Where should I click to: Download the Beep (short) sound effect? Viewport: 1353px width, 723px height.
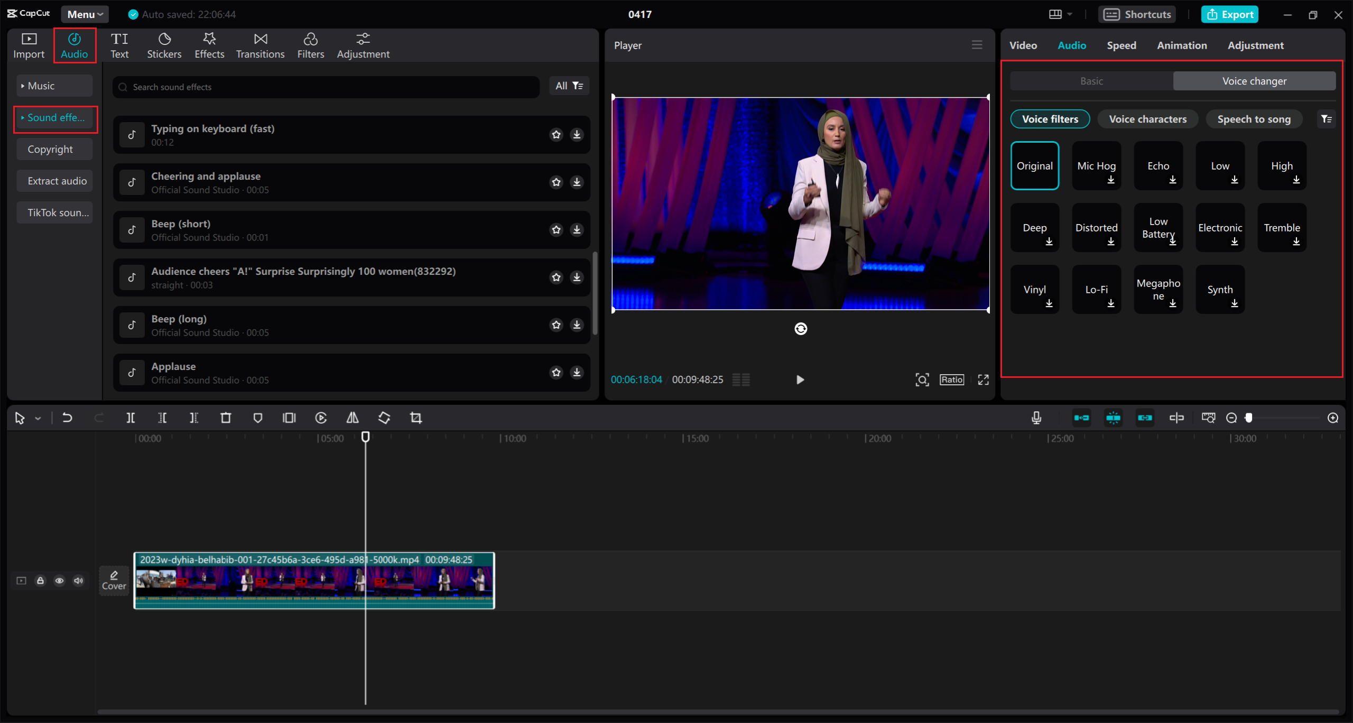point(577,230)
